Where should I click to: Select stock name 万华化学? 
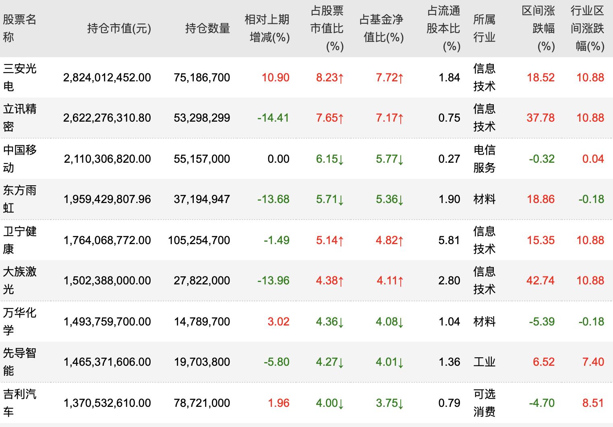[x=20, y=321]
